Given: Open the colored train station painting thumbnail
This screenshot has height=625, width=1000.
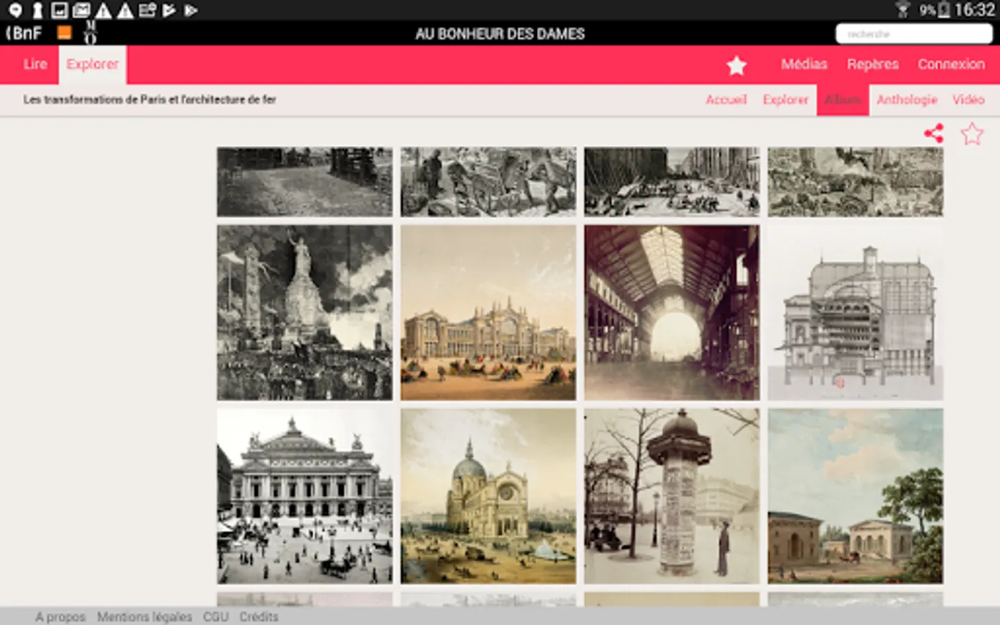Looking at the screenshot, I should point(488,312).
